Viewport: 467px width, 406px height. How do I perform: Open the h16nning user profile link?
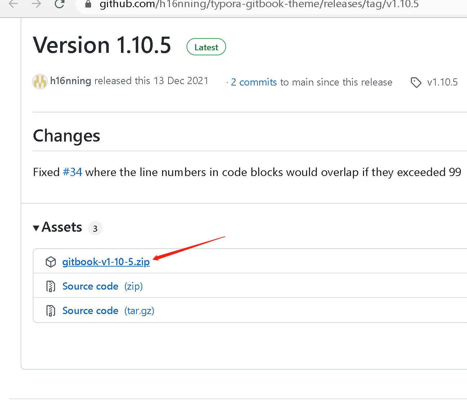click(71, 81)
